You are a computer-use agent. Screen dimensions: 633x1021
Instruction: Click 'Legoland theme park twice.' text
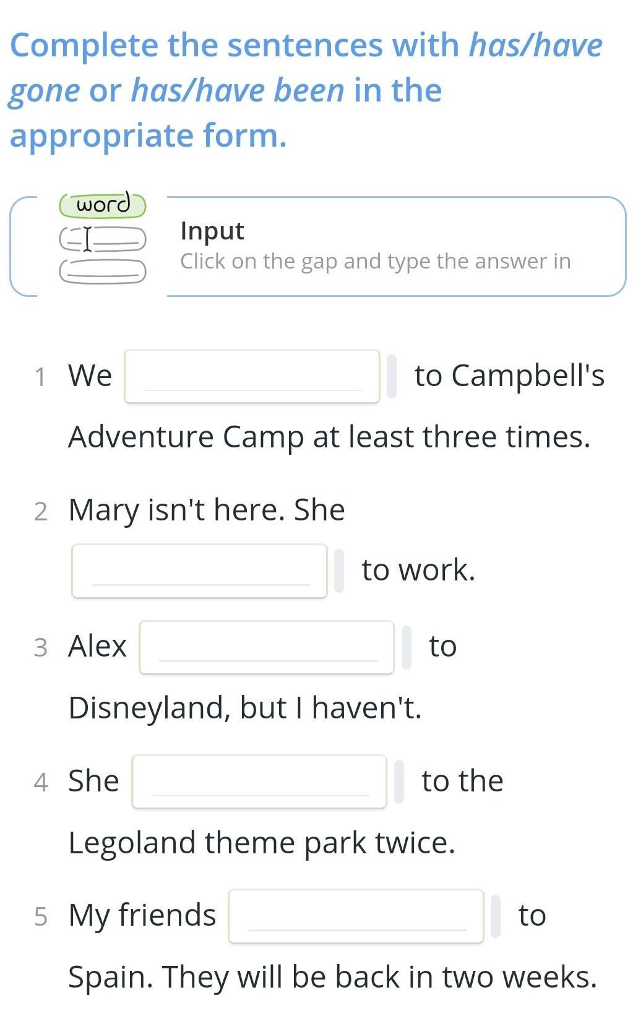coord(262,843)
